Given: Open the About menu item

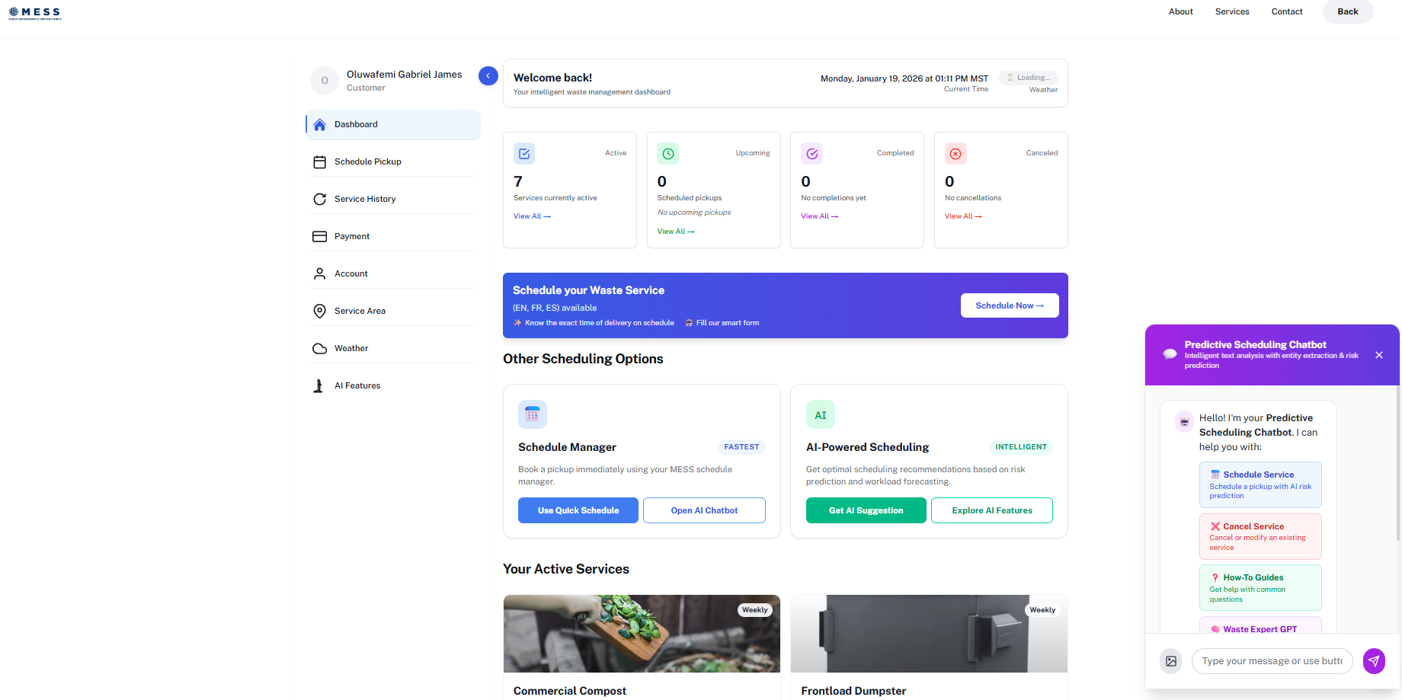Looking at the screenshot, I should coord(1180,11).
